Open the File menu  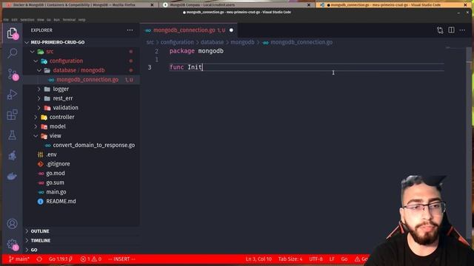(x=6, y=20)
